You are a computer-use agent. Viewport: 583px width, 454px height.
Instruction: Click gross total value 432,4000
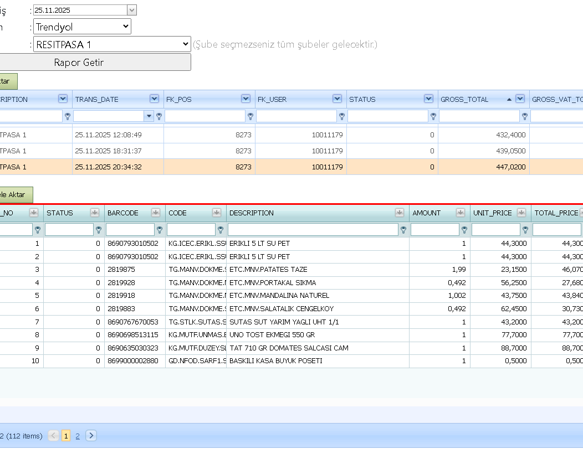510,135
